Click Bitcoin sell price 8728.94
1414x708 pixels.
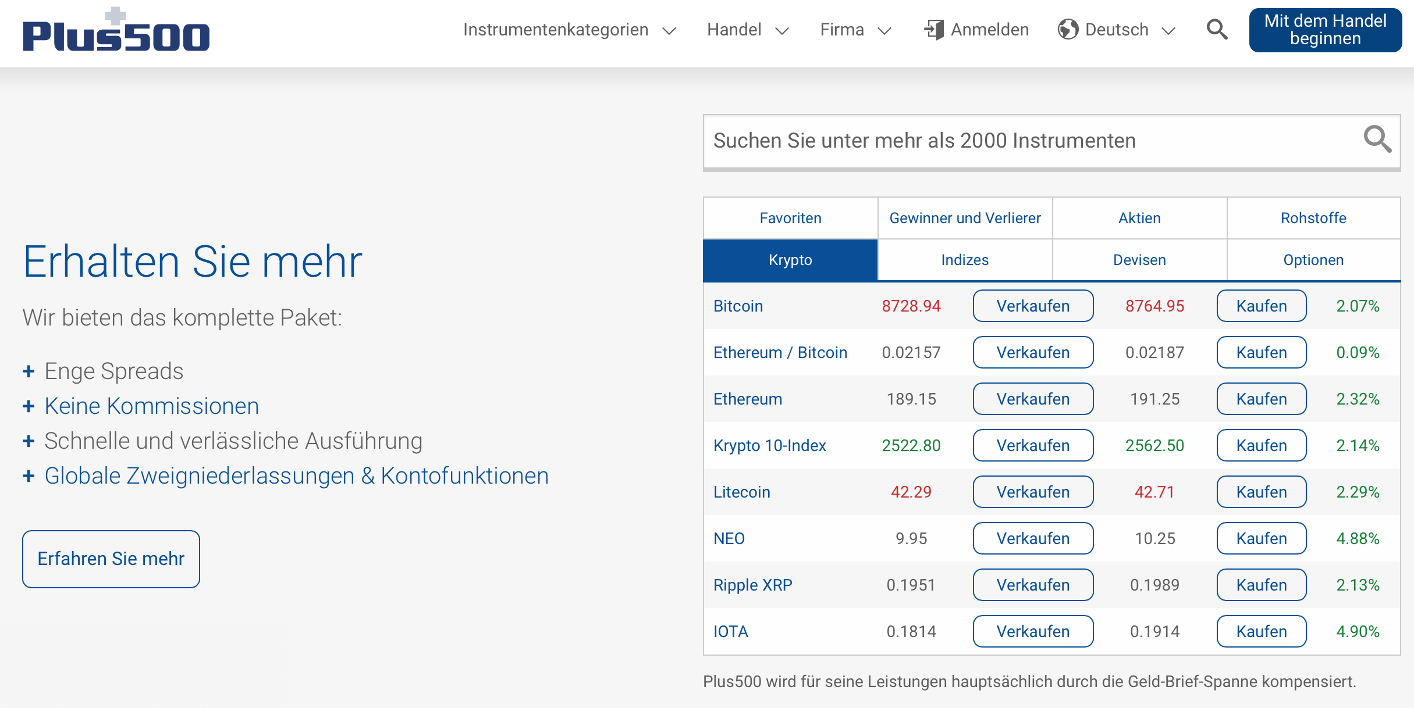pyautogui.click(x=911, y=306)
